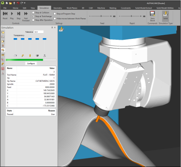Click the Feed speed slider
The image size is (181, 167).
pyautogui.click(x=101, y=16)
